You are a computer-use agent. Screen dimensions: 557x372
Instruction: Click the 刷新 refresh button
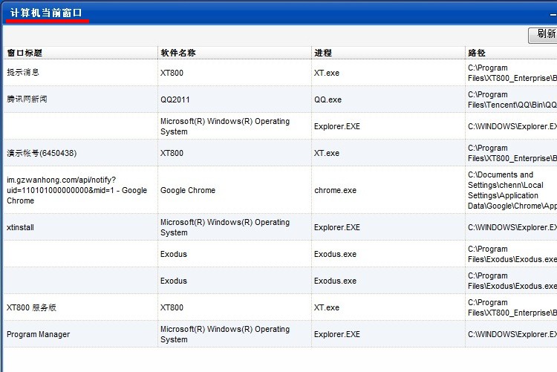tap(543, 35)
